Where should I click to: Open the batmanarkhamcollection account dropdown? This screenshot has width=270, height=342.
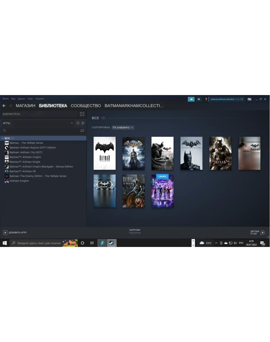[224, 99]
